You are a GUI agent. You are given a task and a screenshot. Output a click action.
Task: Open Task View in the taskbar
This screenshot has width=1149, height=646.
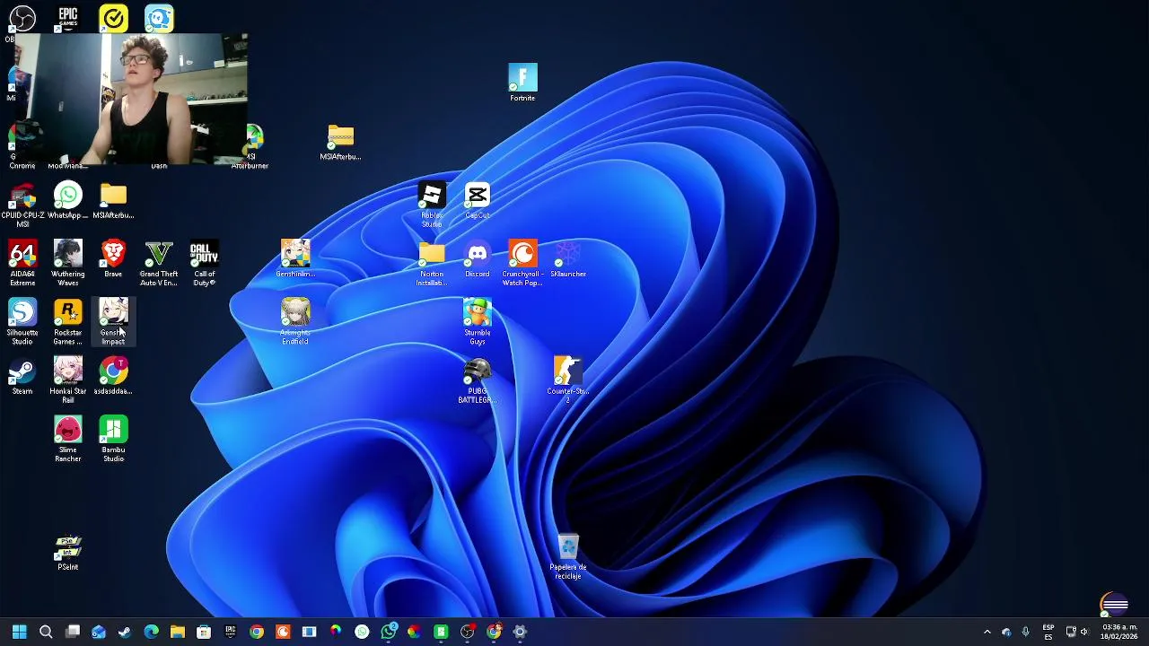click(x=72, y=632)
